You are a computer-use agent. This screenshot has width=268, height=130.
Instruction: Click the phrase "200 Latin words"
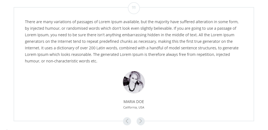point(103,48)
